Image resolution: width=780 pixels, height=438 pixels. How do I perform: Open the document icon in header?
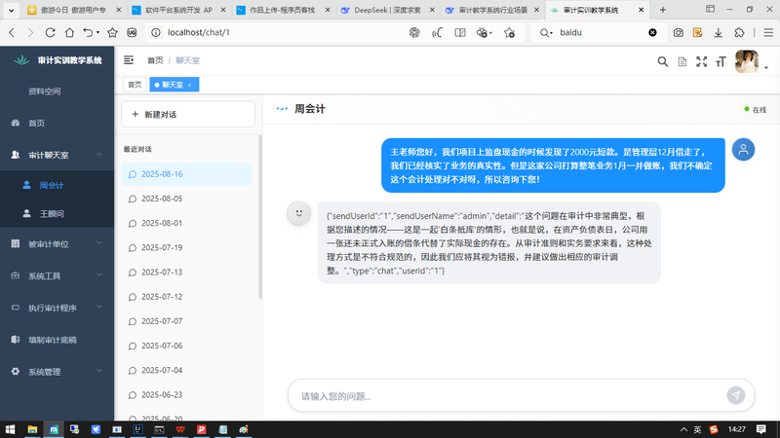pos(682,61)
